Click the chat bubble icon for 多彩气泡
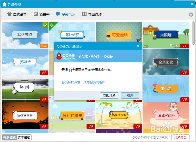 pyautogui.click(x=58, y=14)
